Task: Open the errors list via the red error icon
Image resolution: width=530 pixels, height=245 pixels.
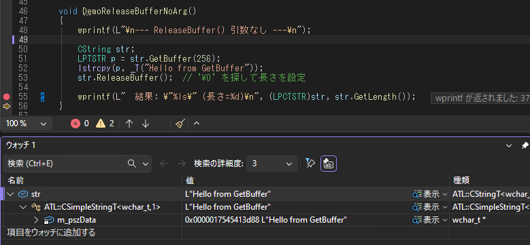Action: point(76,124)
